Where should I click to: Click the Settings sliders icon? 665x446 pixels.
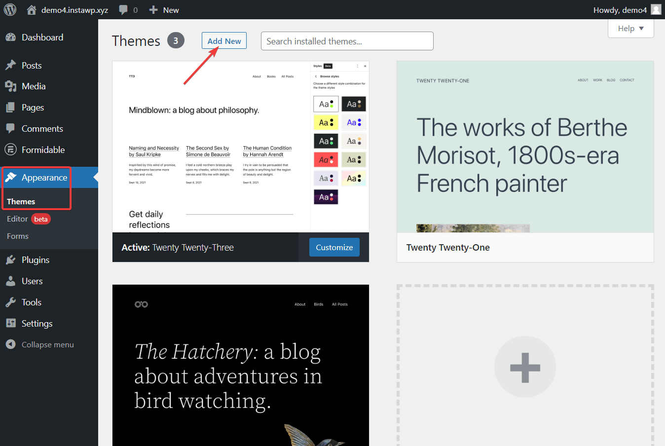[11, 323]
